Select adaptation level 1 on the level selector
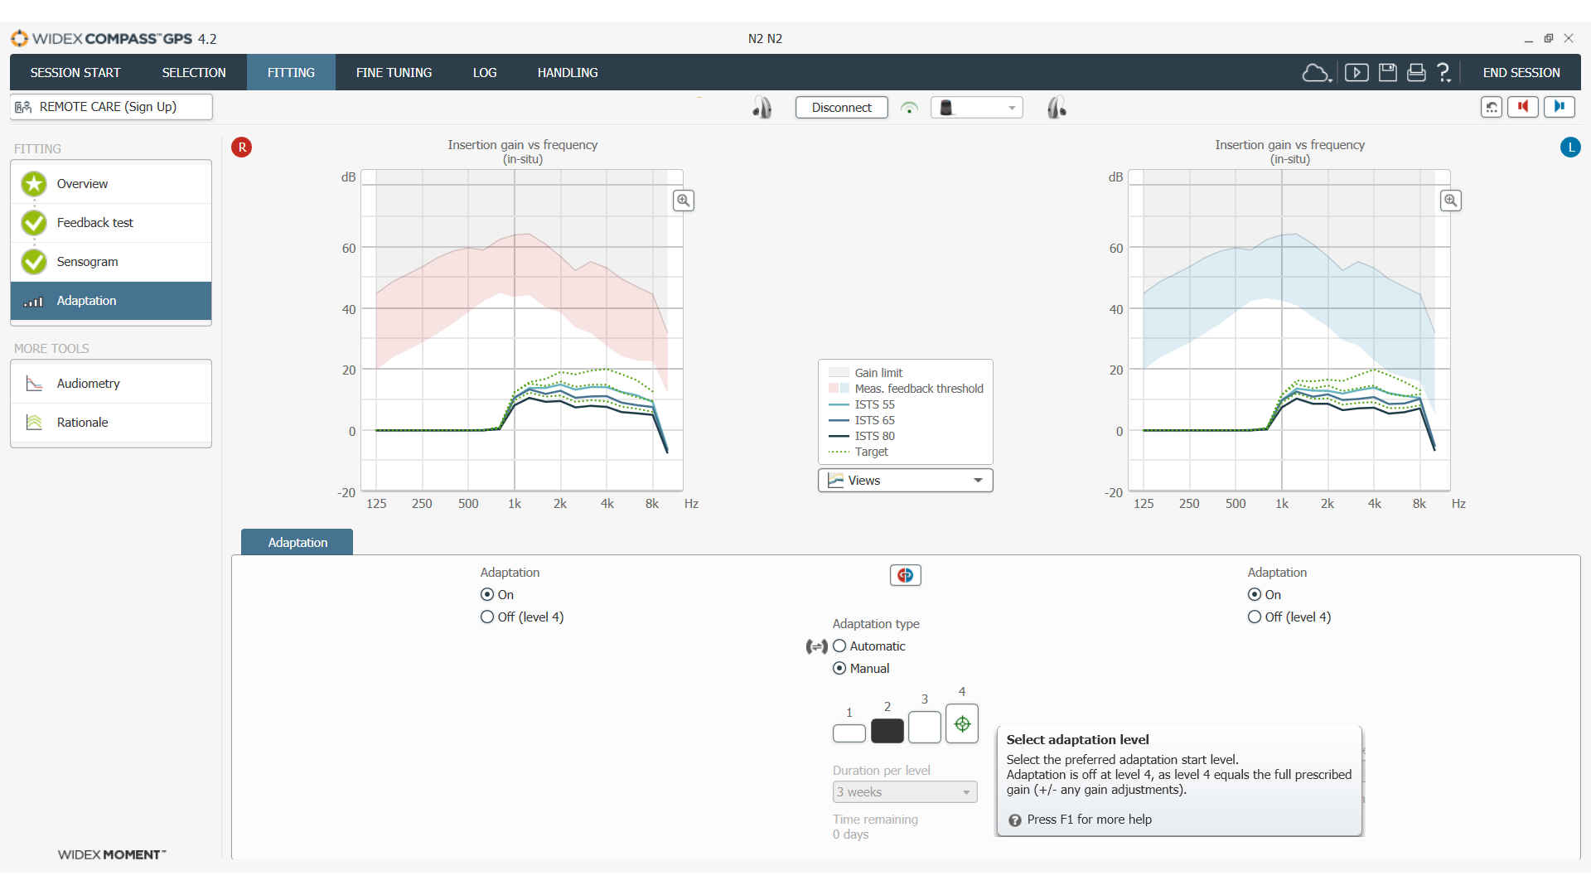1591x895 pixels. (849, 731)
